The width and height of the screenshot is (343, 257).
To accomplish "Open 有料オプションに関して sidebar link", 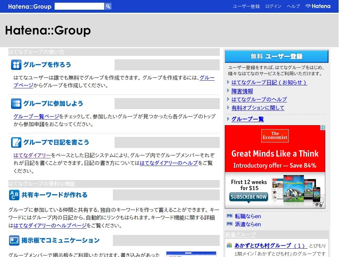I will [258, 108].
